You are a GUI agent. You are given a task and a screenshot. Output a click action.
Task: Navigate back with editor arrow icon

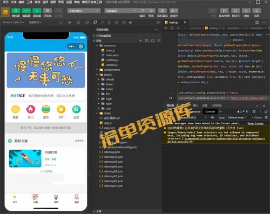coord(179,28)
